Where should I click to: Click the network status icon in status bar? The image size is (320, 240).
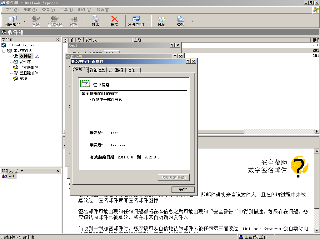coord(241,237)
